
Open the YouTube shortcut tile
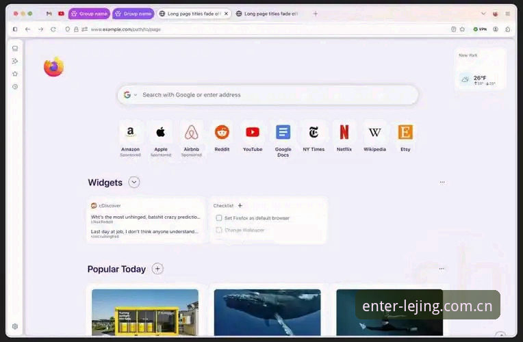tap(253, 137)
